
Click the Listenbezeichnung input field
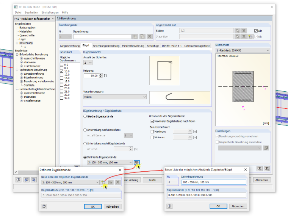pyautogui.click(x=214, y=182)
